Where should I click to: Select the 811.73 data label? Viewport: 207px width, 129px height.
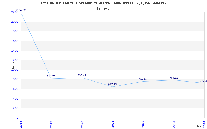click(51, 76)
